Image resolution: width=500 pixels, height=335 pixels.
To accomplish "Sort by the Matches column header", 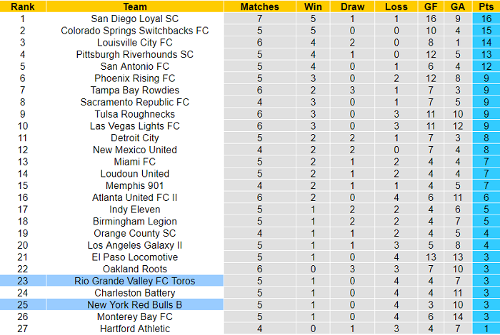I will pyautogui.click(x=260, y=6).
